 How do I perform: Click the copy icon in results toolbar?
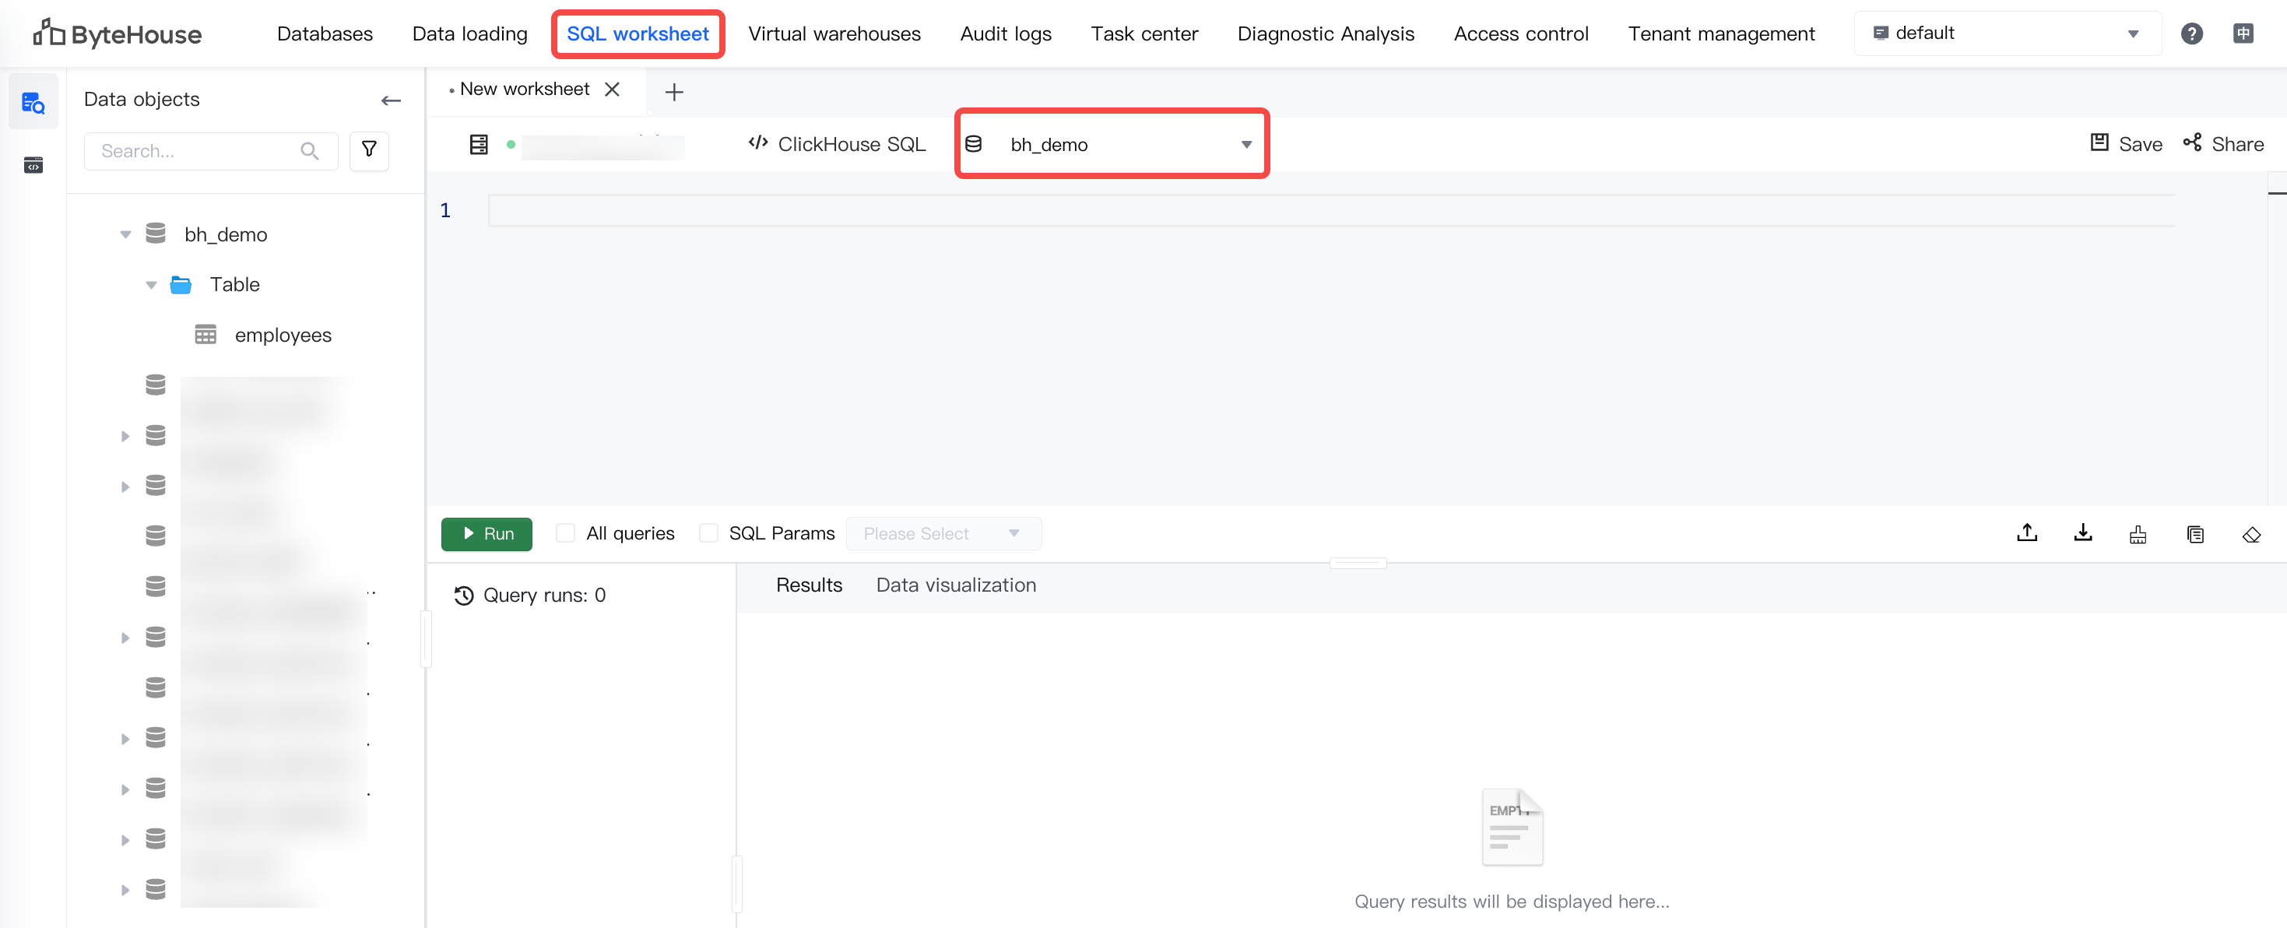click(x=2194, y=534)
